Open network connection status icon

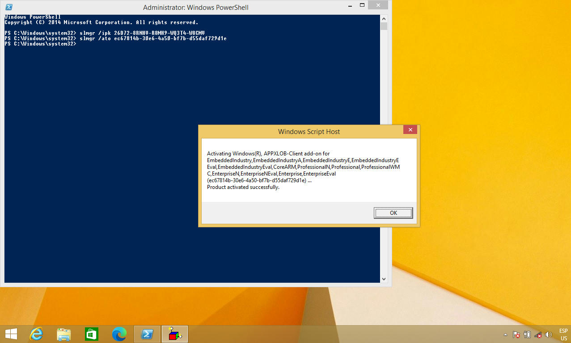pyautogui.click(x=538, y=335)
